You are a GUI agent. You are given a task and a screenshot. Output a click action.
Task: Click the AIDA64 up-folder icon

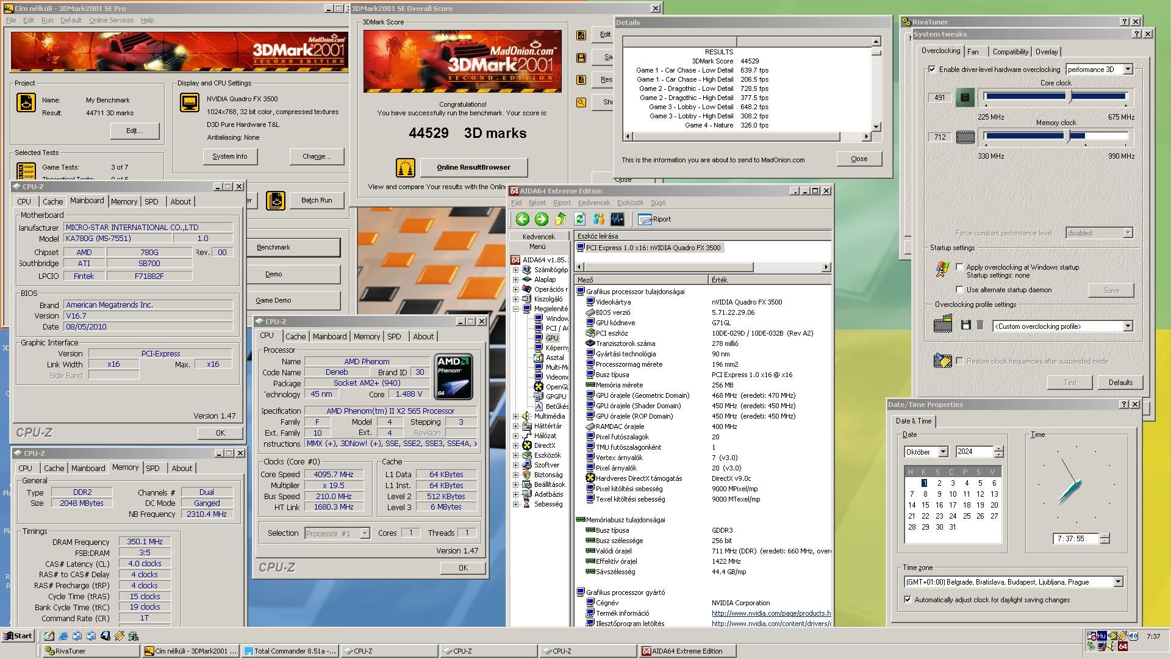pyautogui.click(x=560, y=219)
